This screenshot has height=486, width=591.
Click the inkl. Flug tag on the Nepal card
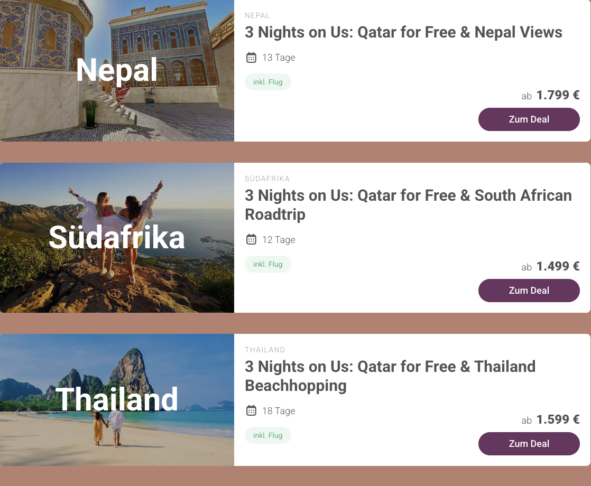click(x=267, y=82)
